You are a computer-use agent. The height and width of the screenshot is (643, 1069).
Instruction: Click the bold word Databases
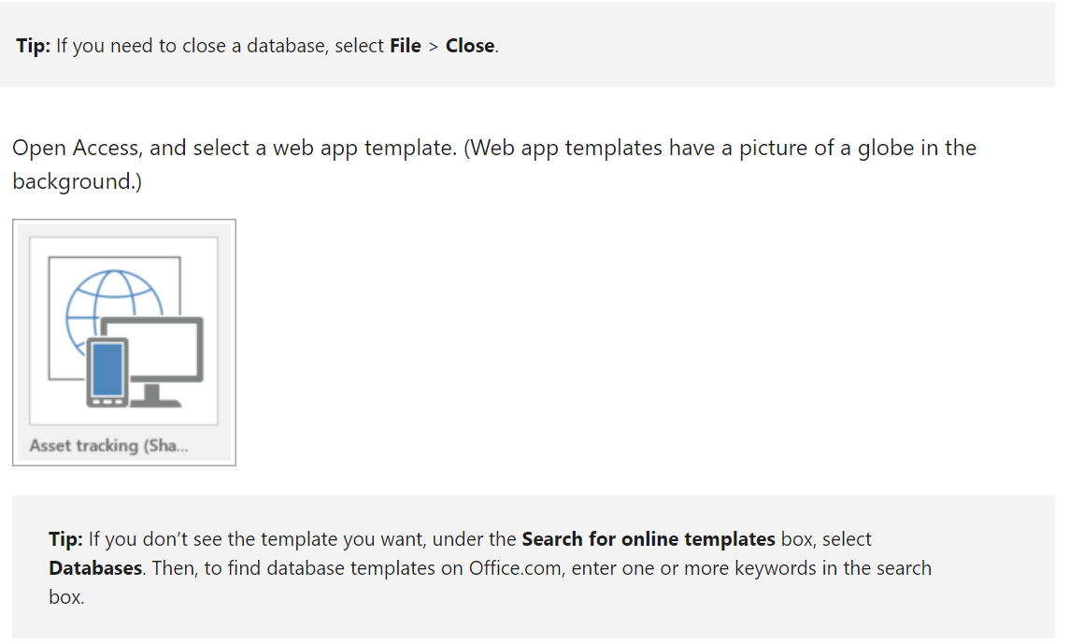(x=95, y=568)
